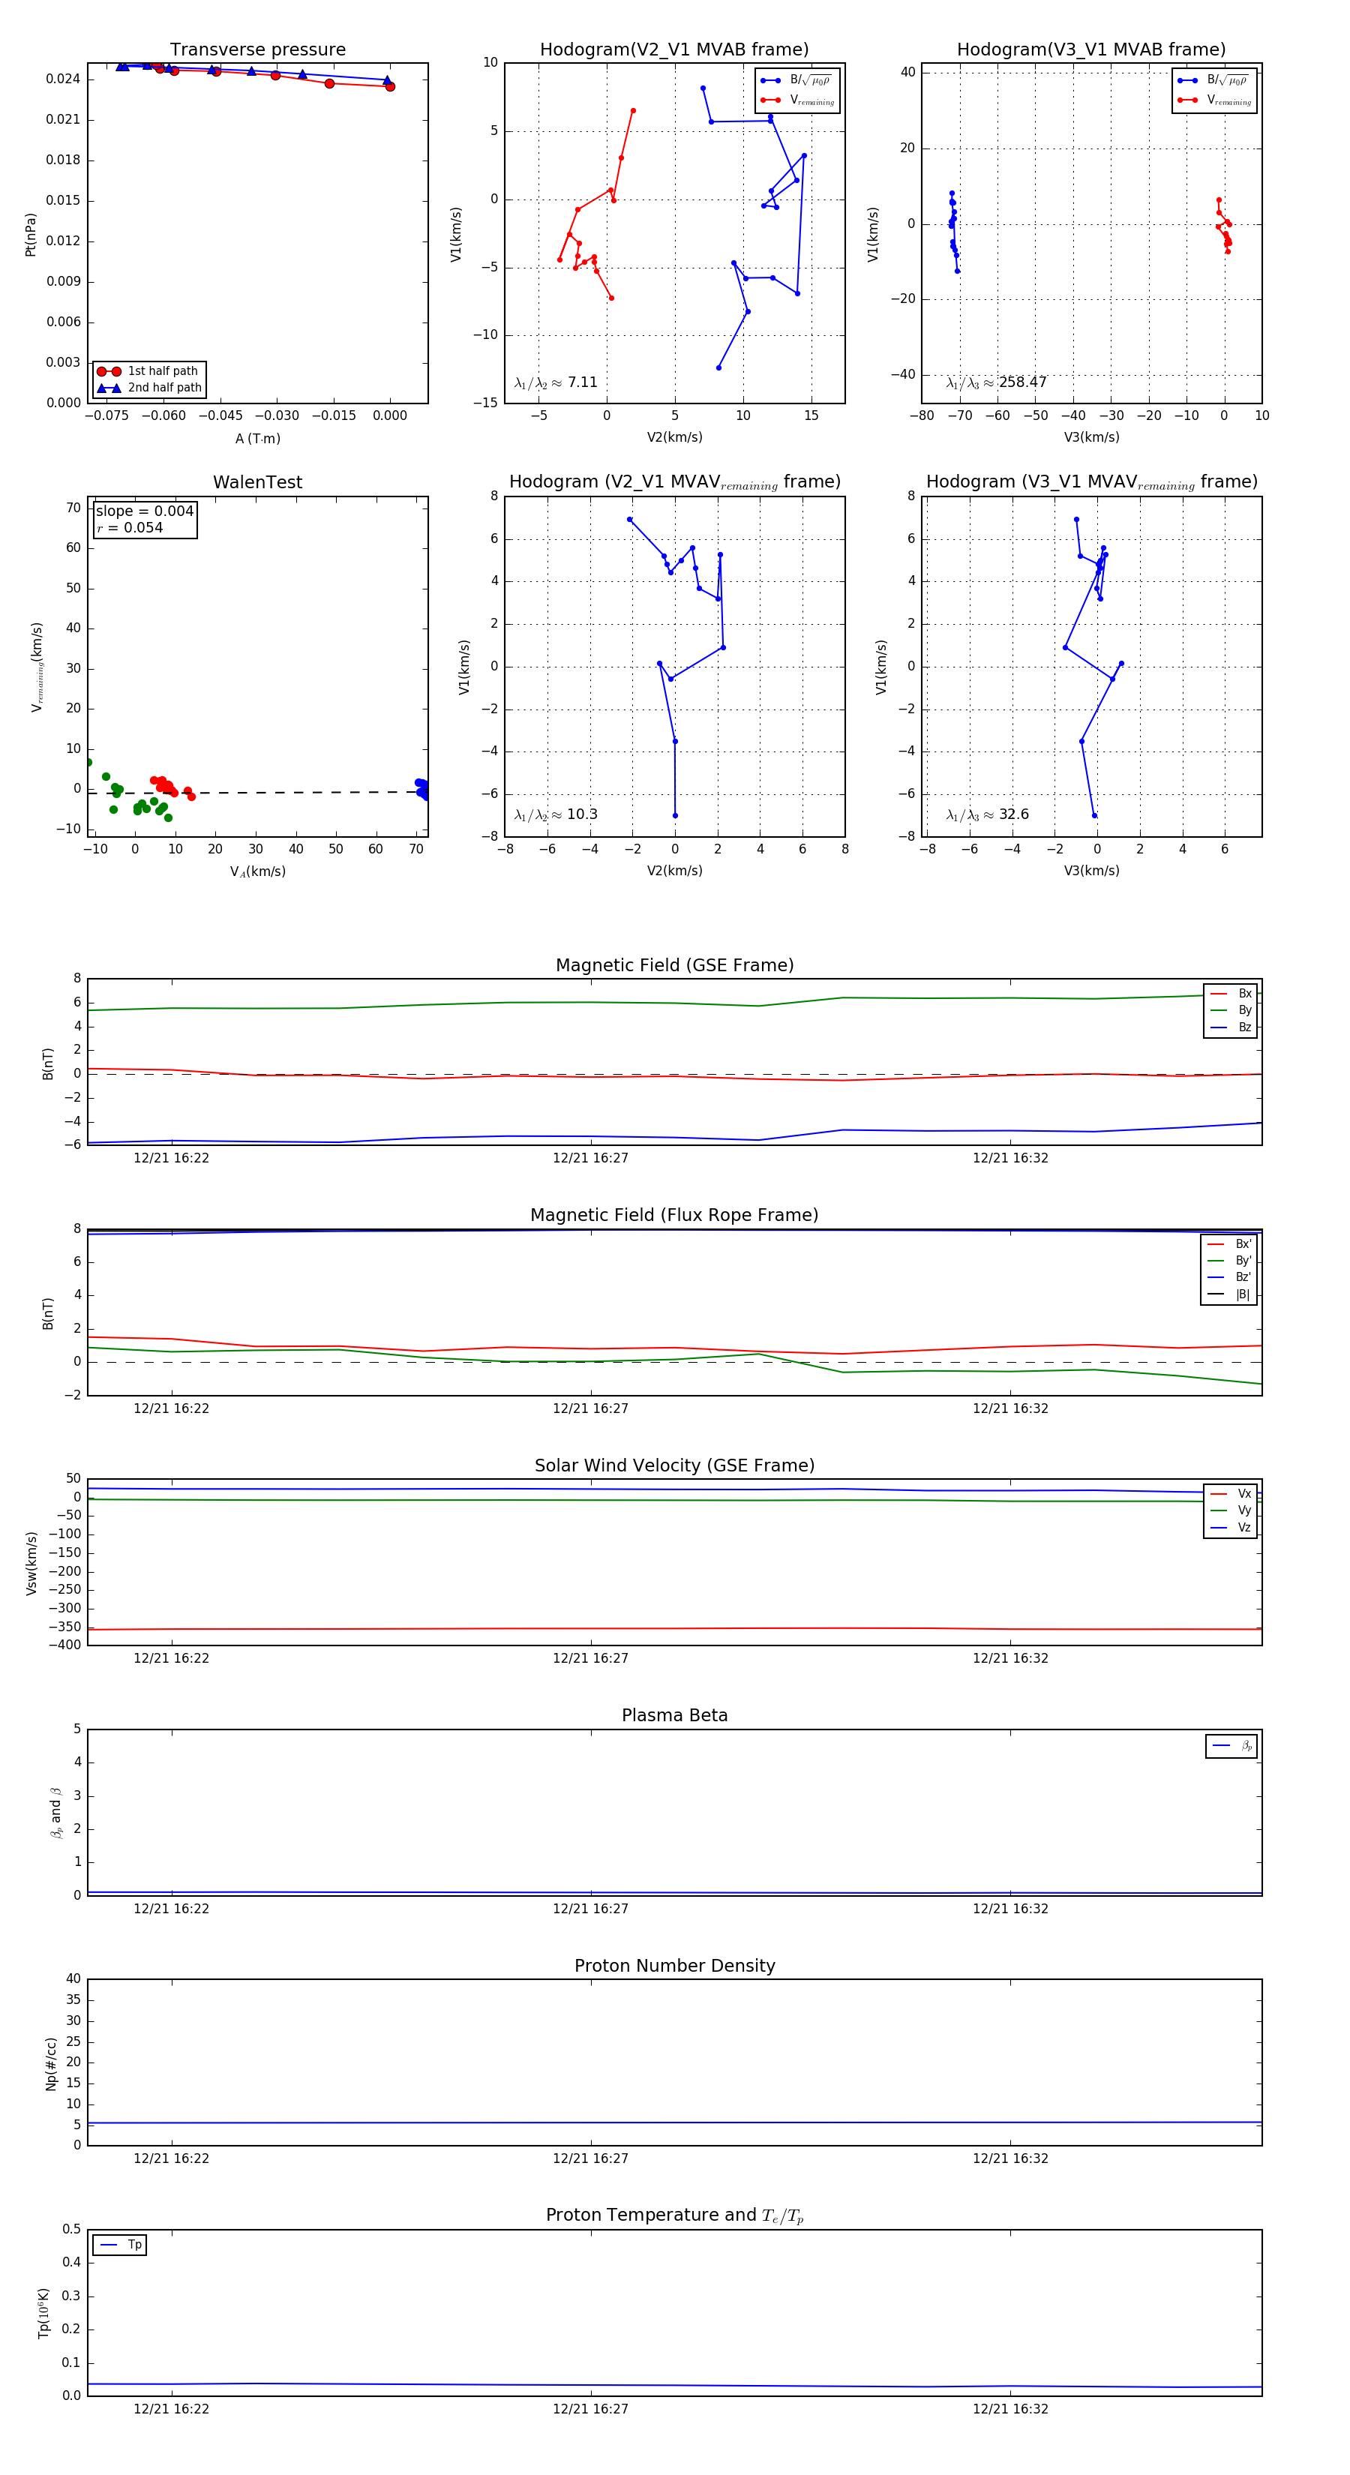1350x2475 pixels.
Task: Select the Bx' legend entry
Action: coord(1230,1244)
